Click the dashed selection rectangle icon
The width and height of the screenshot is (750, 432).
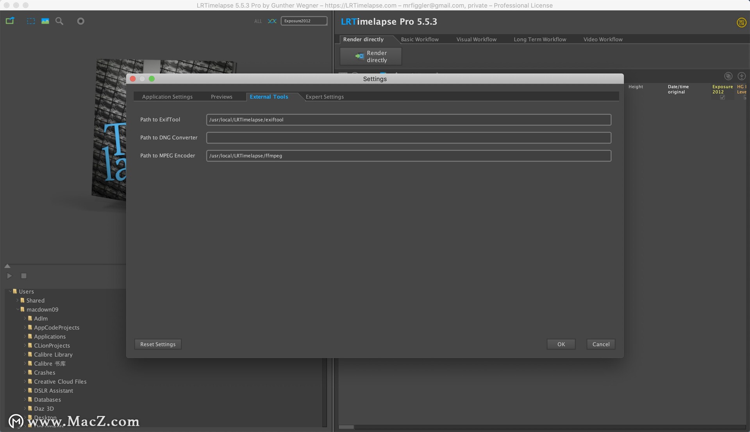(x=31, y=21)
